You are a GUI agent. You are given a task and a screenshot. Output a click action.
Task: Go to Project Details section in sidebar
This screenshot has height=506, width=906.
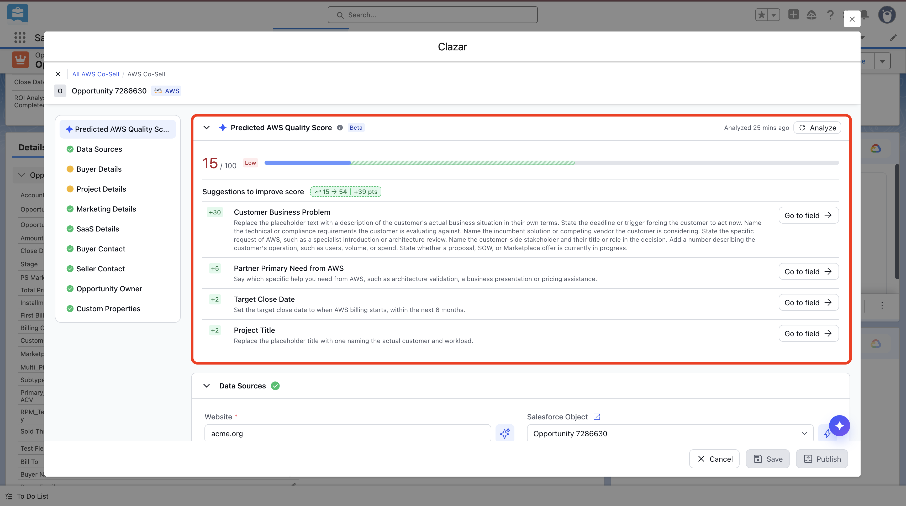click(x=101, y=189)
